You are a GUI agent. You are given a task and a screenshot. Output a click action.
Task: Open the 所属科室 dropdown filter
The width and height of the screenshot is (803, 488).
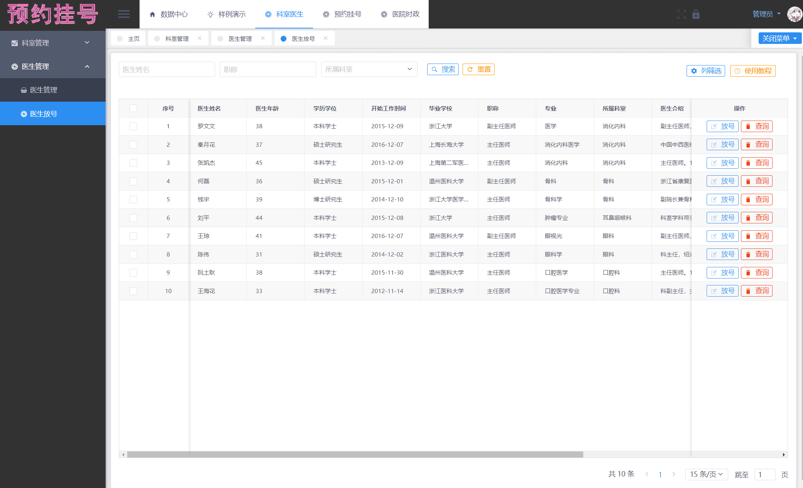369,69
